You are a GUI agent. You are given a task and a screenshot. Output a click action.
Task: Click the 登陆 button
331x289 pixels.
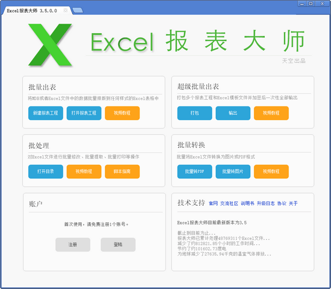pyautogui.click(x=118, y=245)
